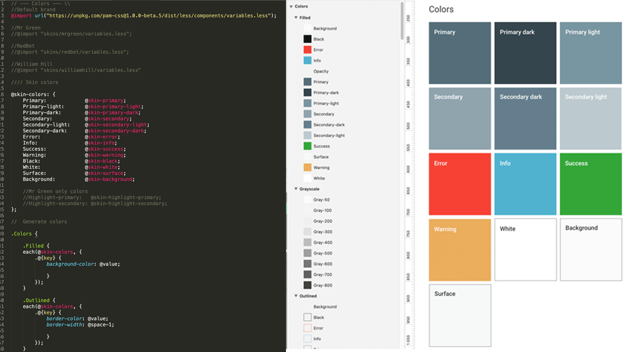Click the Primary dark color tile
This screenshot has width=625, height=352.
click(525, 53)
